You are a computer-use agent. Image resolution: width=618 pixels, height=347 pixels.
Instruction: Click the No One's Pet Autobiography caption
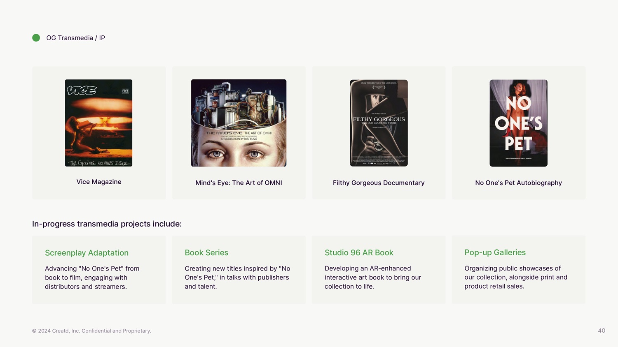point(518,183)
